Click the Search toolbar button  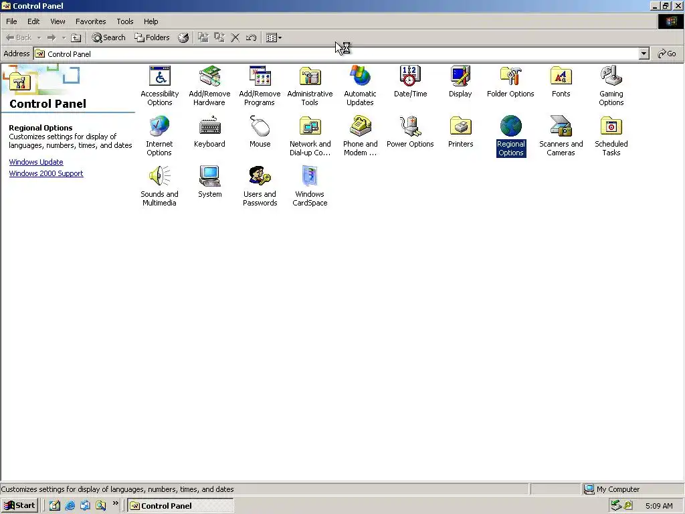tap(108, 37)
